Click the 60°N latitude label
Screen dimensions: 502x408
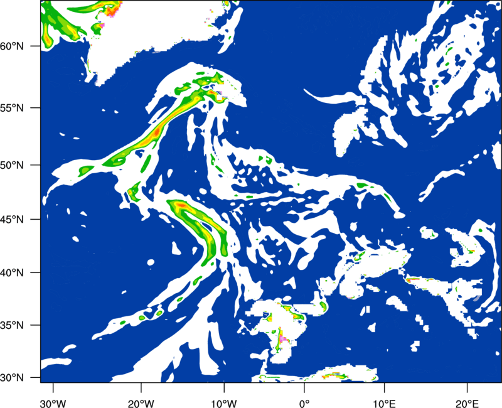12,46
